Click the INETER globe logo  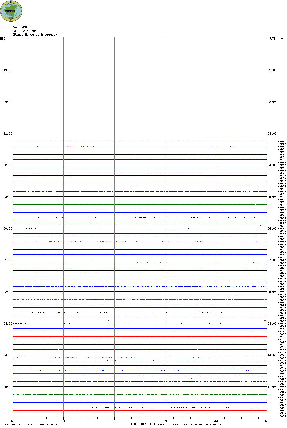11,11
